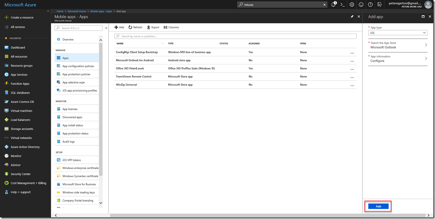Screen dimensions: 435x219
Task: Expand App information Configure chevron
Action: [426, 58]
